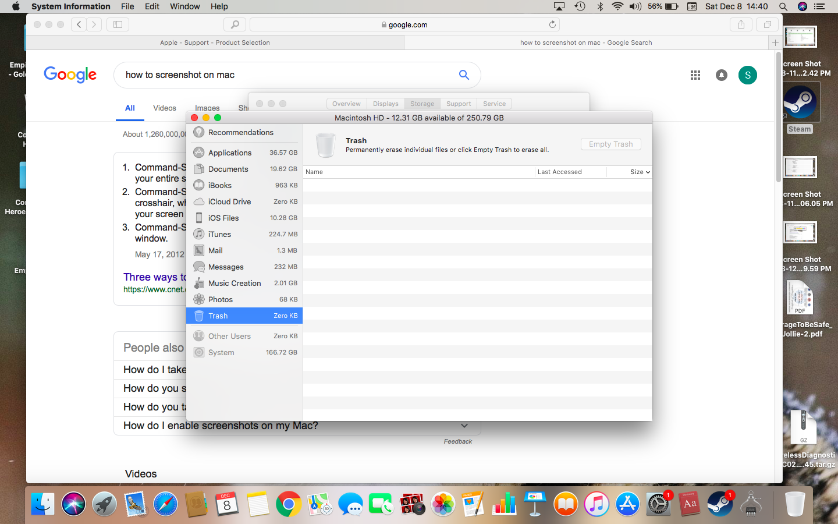Open the Wi-Fi status menu
The width and height of the screenshot is (838, 524).
(617, 6)
